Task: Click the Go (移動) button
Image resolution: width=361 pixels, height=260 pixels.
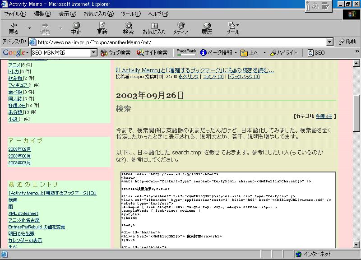Action: click(347, 42)
